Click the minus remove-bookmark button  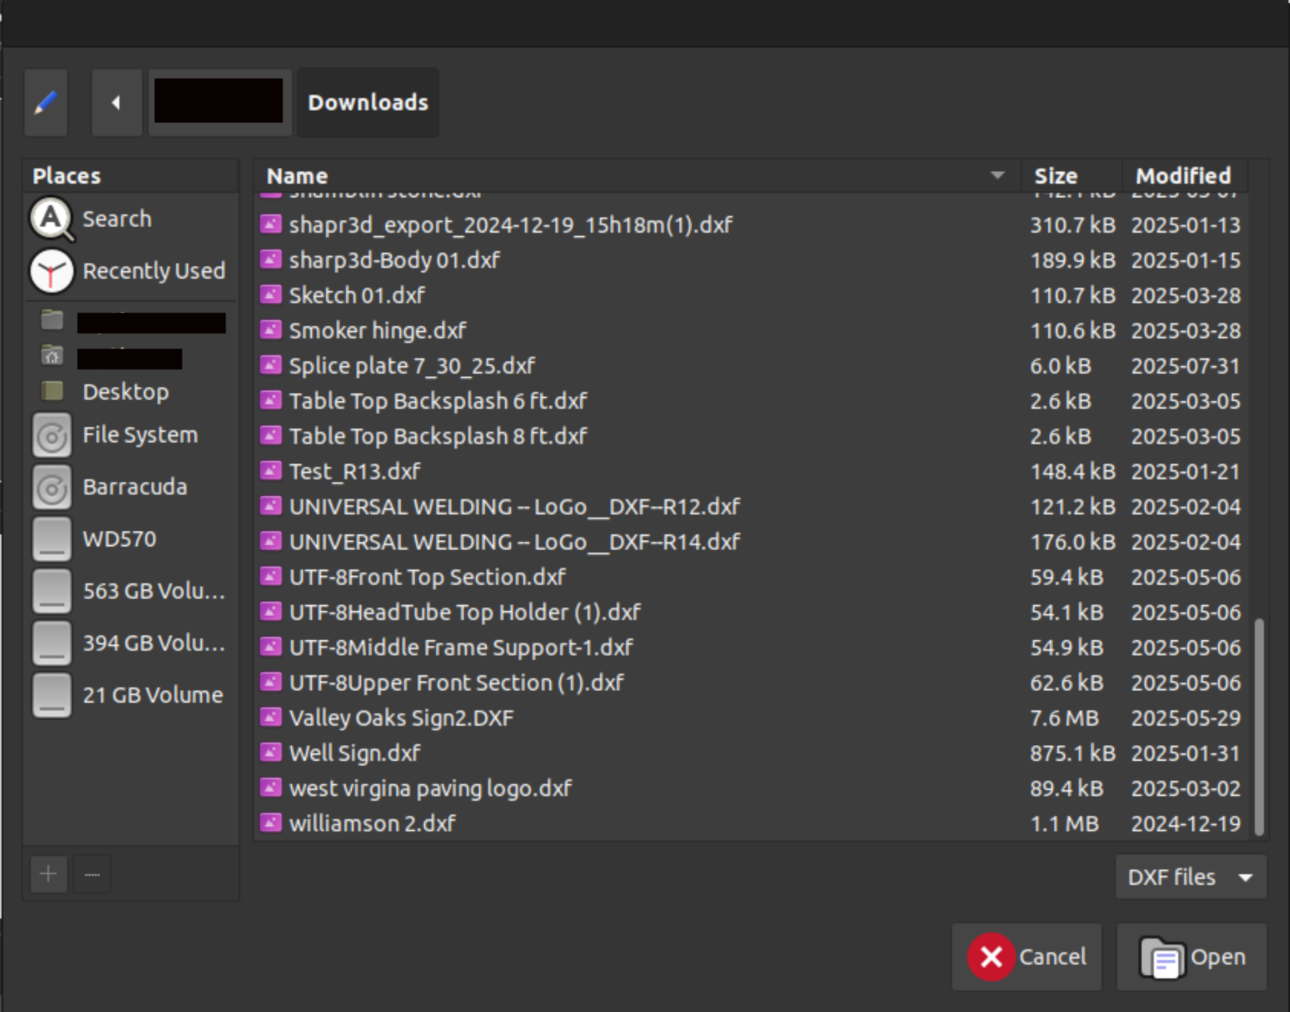pyautogui.click(x=92, y=874)
